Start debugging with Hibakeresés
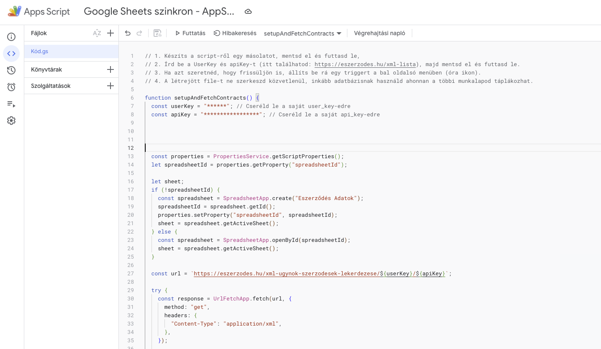Image resolution: width=601 pixels, height=349 pixels. 235,33
